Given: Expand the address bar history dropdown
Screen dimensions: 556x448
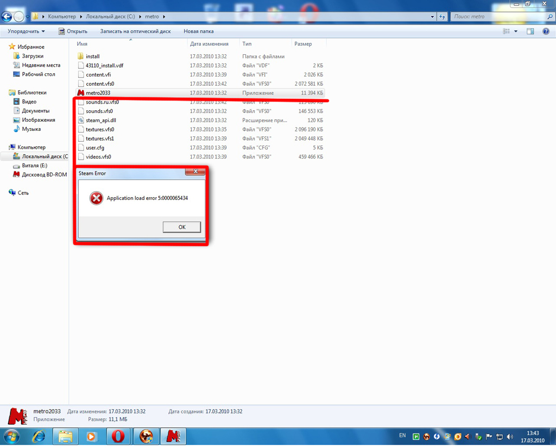Looking at the screenshot, I should coord(432,17).
